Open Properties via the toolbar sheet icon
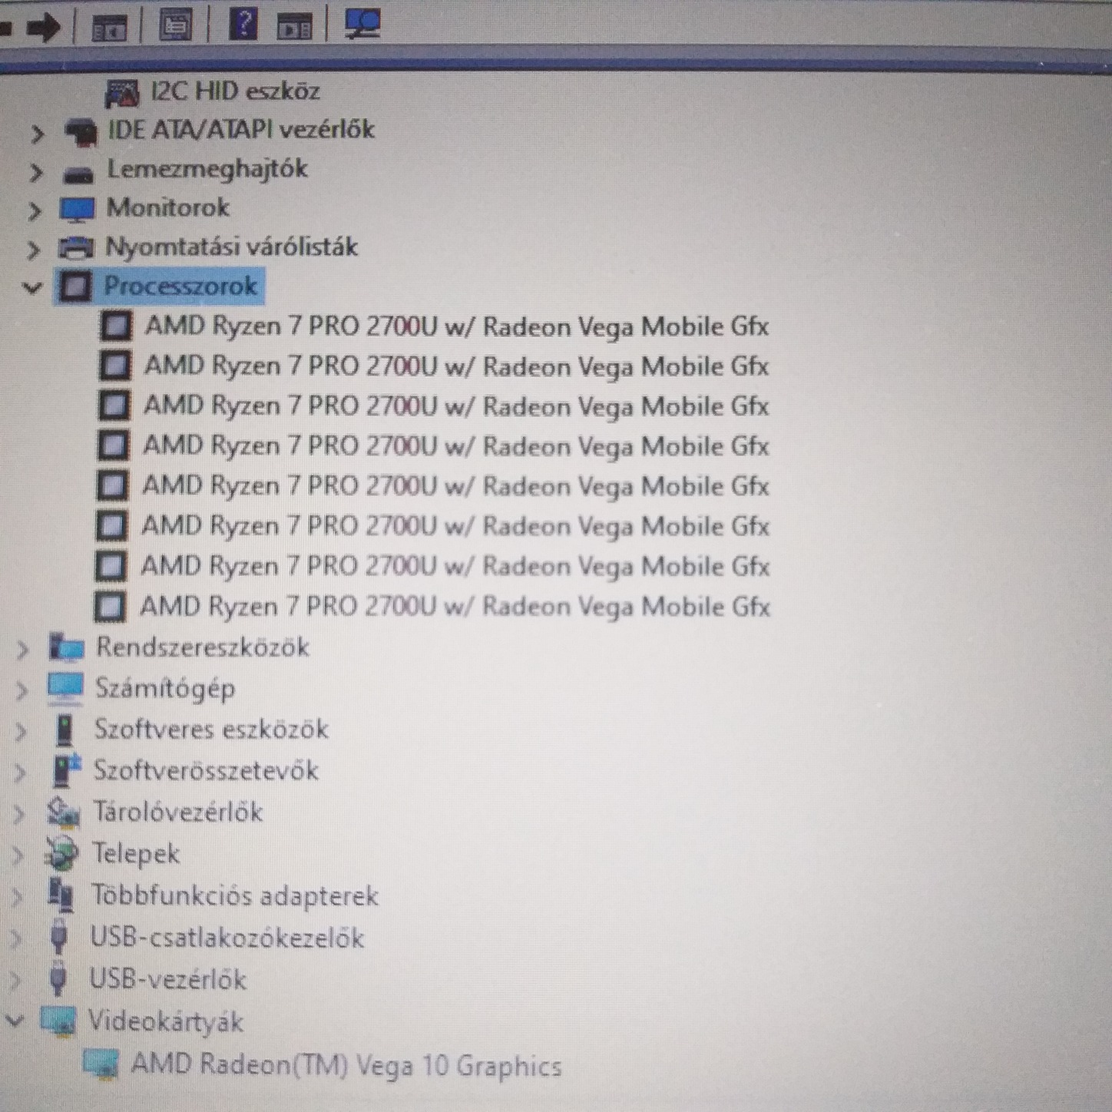1112x1112 pixels. (x=175, y=25)
